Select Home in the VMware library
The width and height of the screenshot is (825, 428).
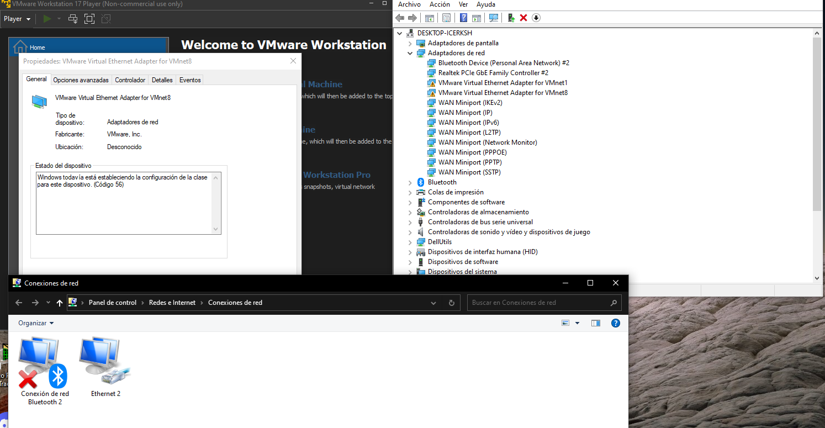(88, 47)
